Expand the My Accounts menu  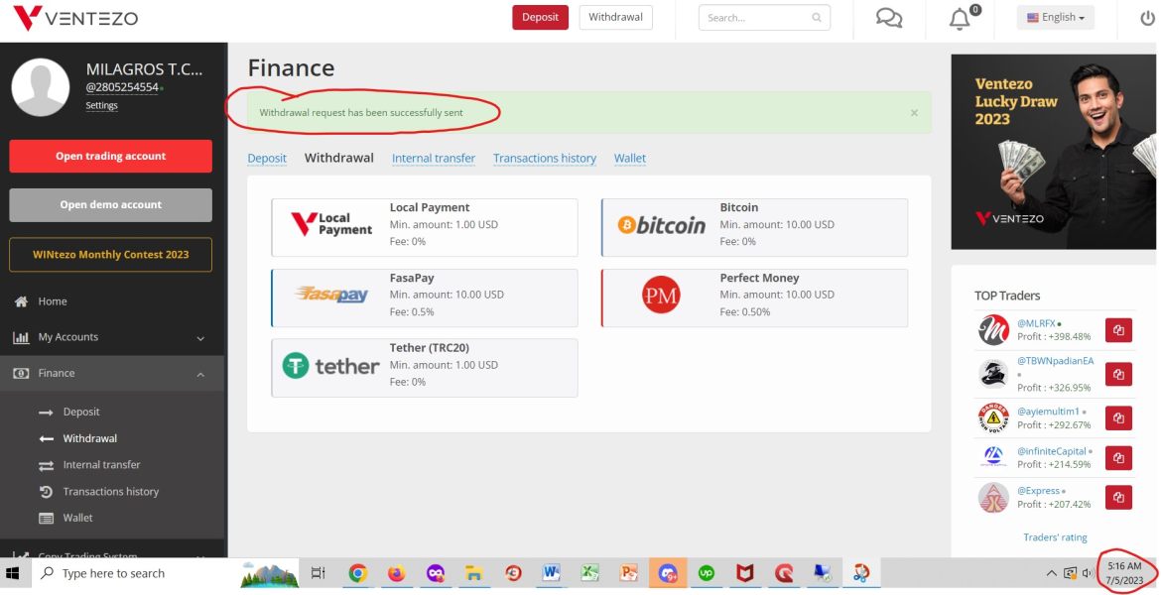112,337
